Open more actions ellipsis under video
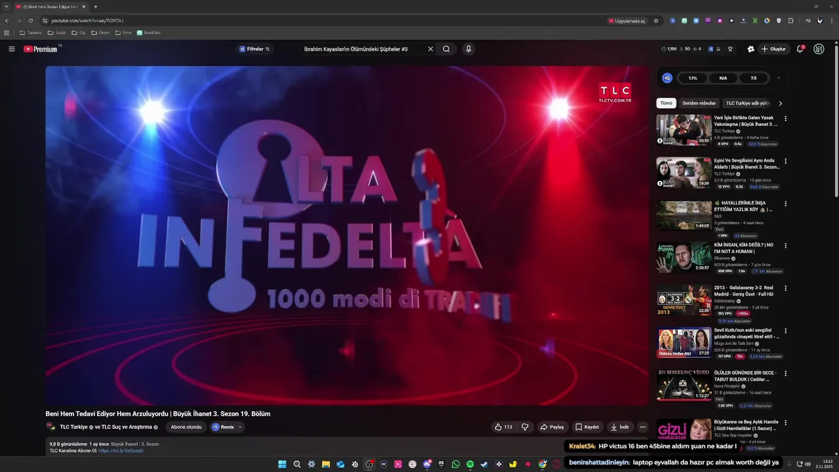The image size is (839, 472). (x=642, y=427)
